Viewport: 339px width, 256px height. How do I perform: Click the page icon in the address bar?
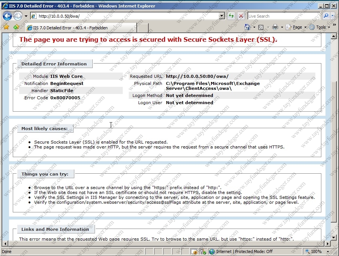pos(34,16)
